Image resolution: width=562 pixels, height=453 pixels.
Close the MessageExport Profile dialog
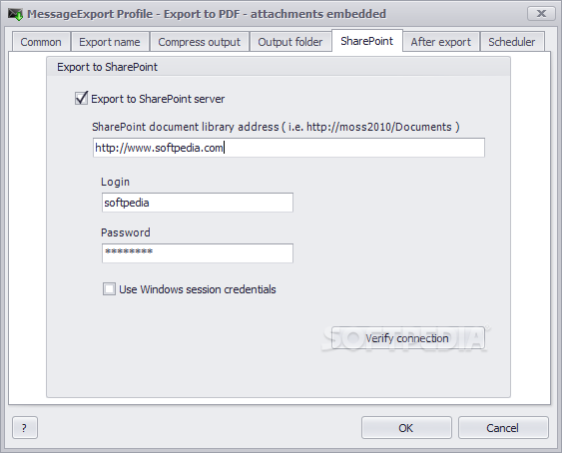(x=541, y=14)
